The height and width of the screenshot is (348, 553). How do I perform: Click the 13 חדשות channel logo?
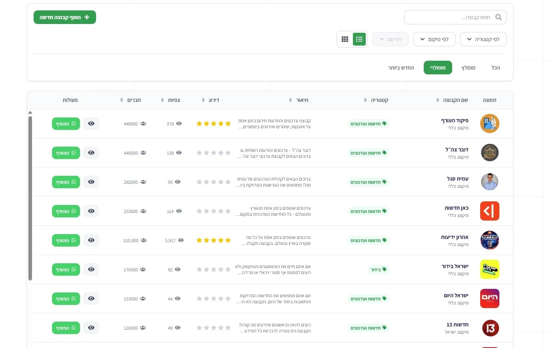coord(490,328)
